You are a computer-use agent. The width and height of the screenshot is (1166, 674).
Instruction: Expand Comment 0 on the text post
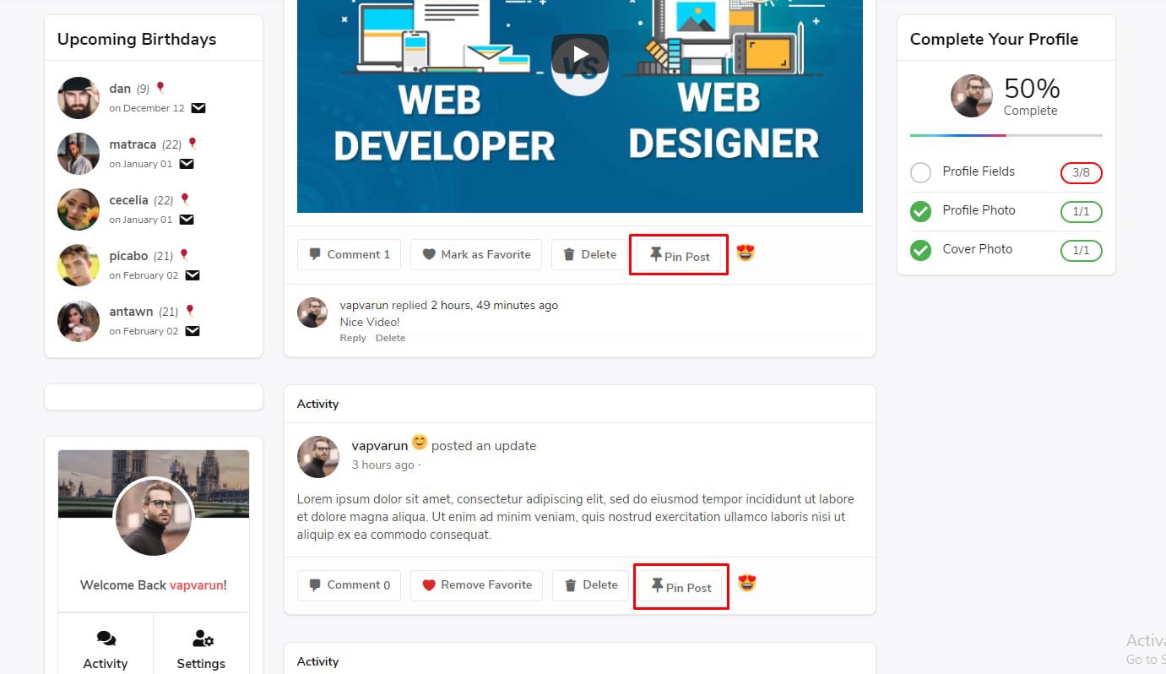[x=350, y=584]
